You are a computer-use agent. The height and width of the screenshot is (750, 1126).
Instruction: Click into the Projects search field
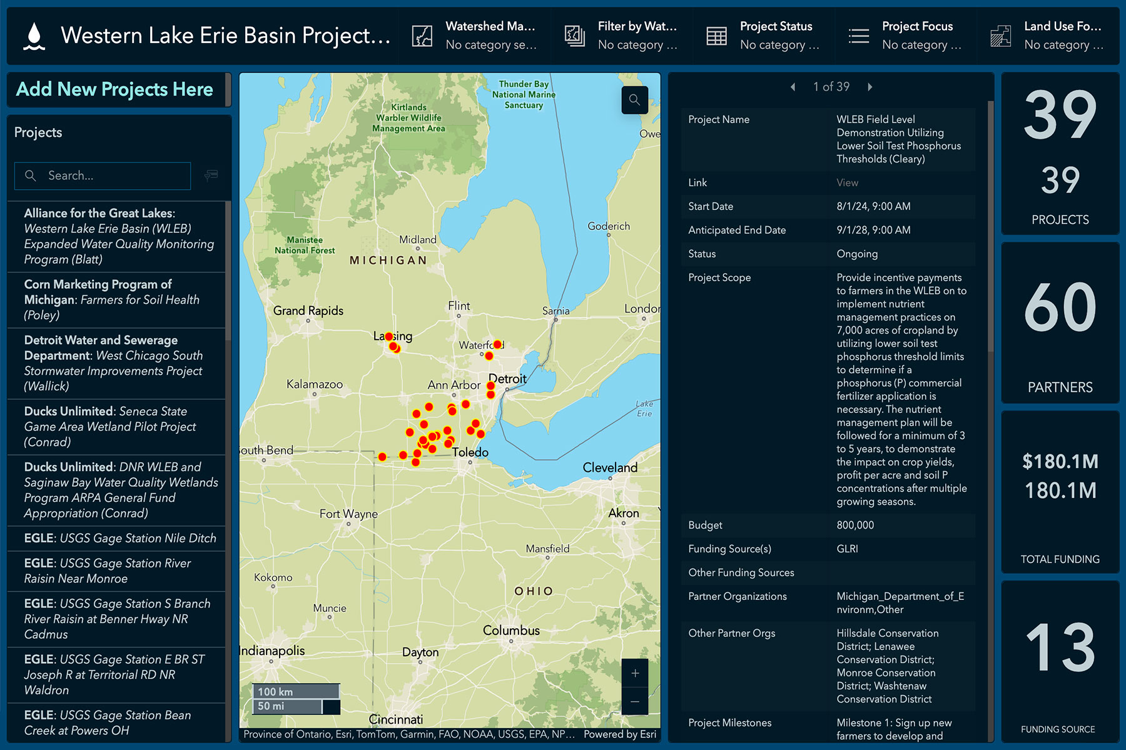tap(103, 176)
